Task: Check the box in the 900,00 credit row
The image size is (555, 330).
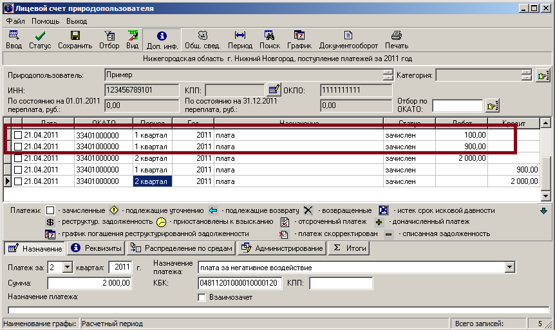Action: coord(18,170)
